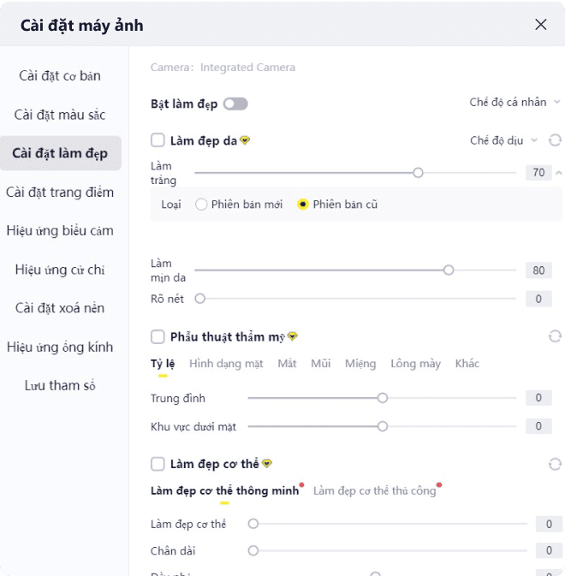Click reset icon beside Làm đẹp cơ thể
This screenshot has width=565, height=576.
pos(555,464)
